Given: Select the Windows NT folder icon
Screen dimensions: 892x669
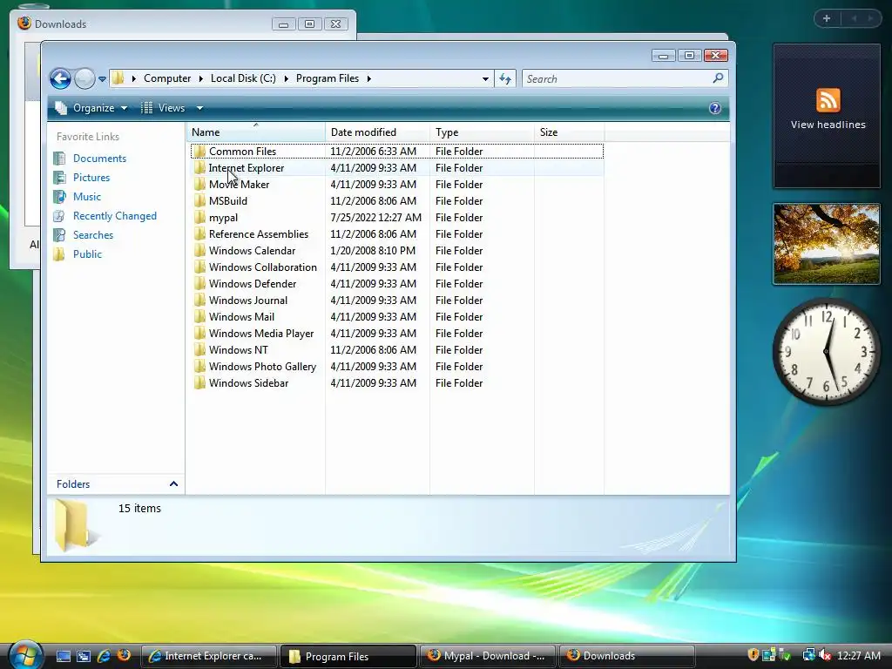Looking at the screenshot, I should [x=199, y=350].
